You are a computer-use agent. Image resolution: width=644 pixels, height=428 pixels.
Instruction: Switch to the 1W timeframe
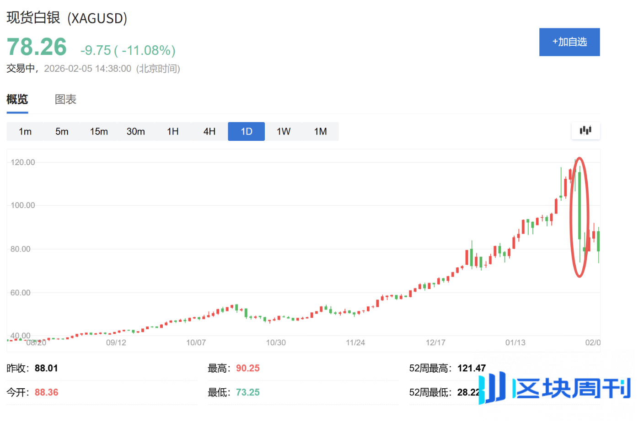[x=283, y=131]
